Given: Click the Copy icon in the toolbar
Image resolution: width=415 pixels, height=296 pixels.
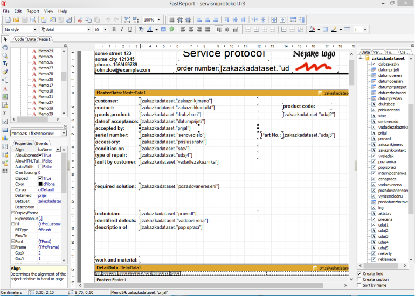Looking at the screenshot, I should click(88, 20).
